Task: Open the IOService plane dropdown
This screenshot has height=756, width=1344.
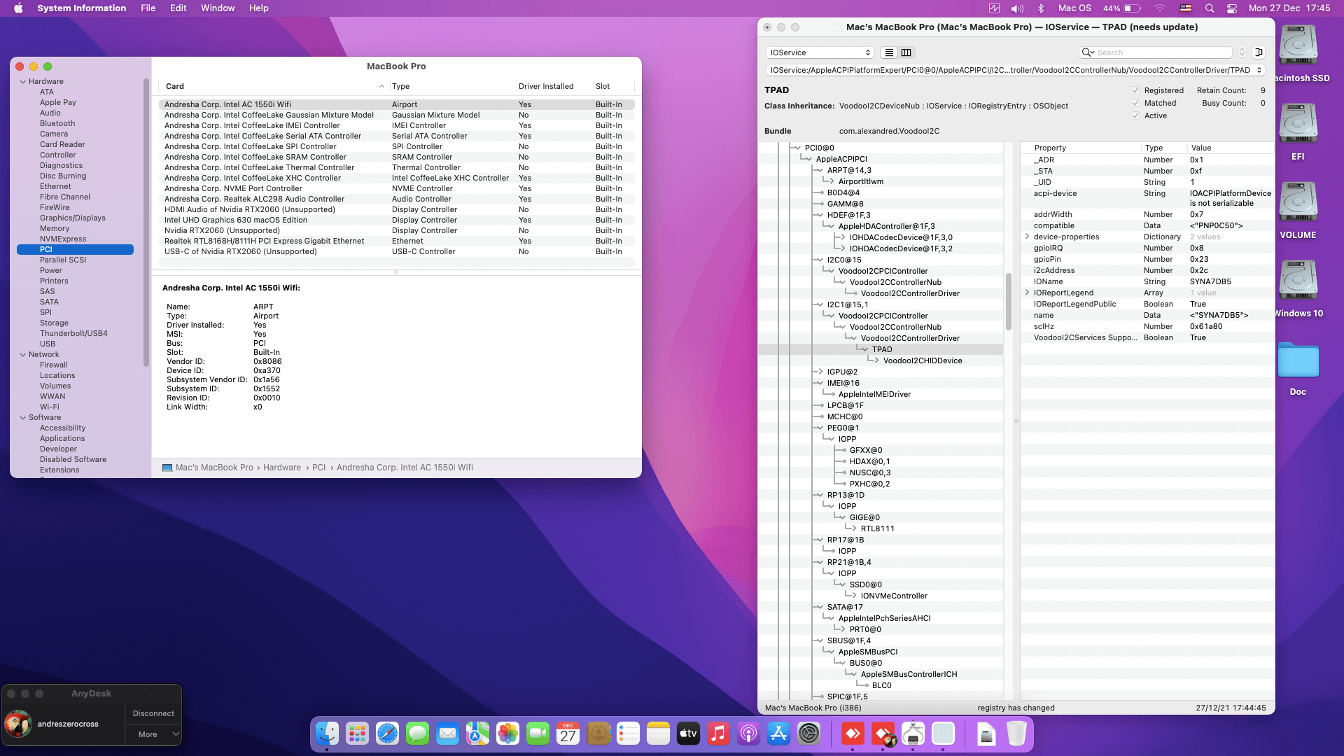Action: [x=819, y=52]
